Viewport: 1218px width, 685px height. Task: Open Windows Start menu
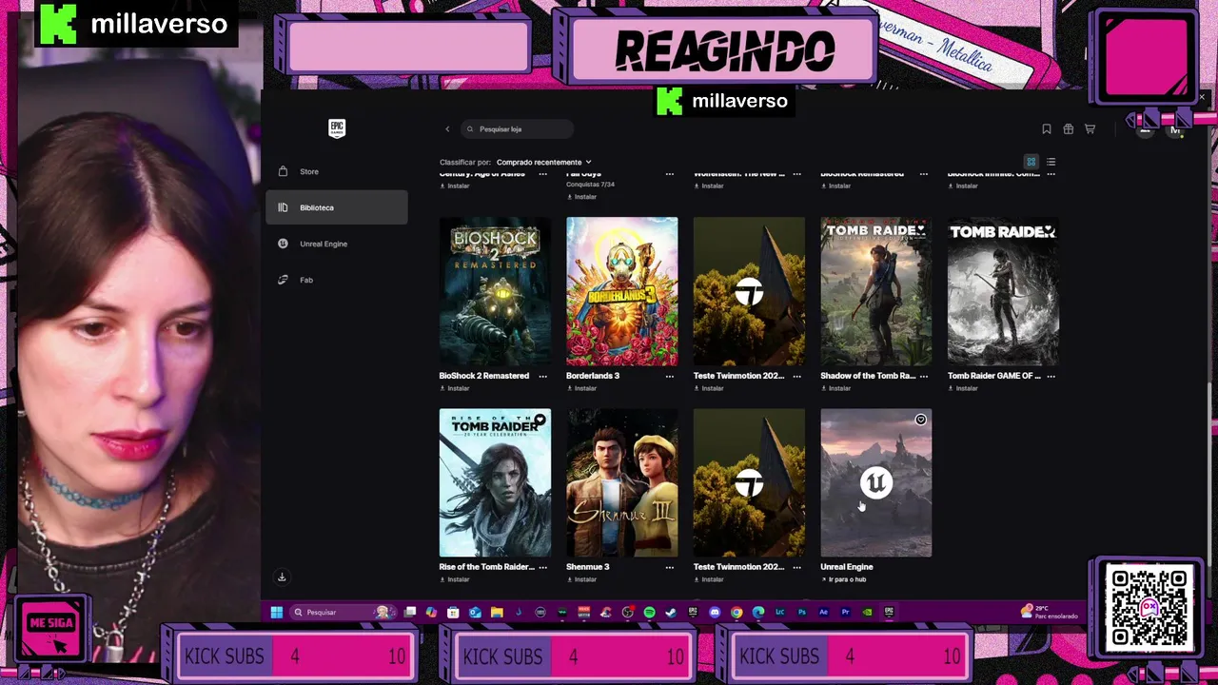coord(277,612)
